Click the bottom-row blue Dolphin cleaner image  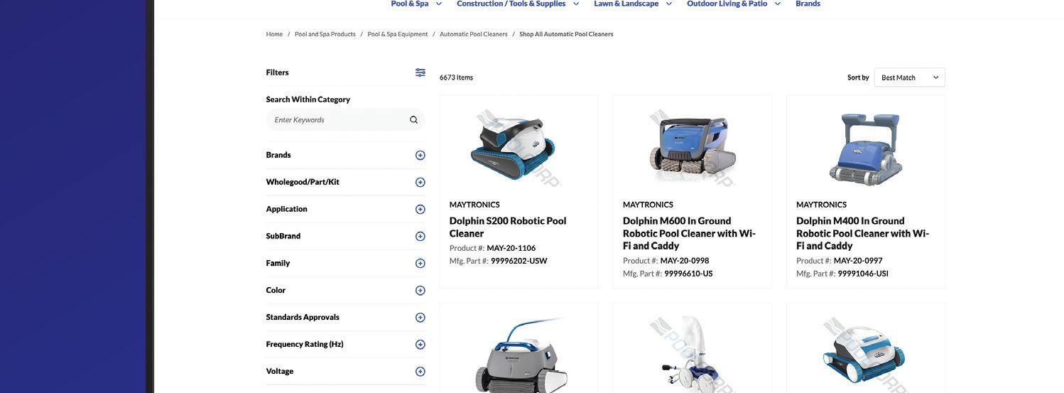pyautogui.click(x=865, y=355)
